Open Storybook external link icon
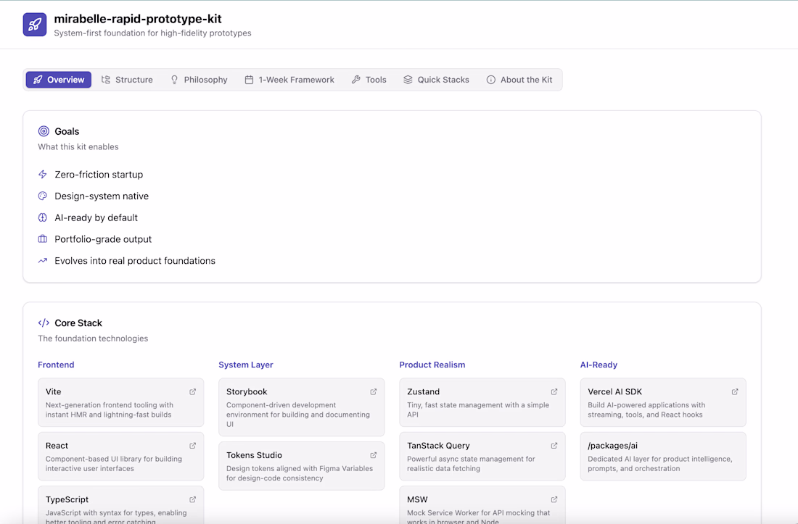The image size is (798, 524). click(x=374, y=391)
